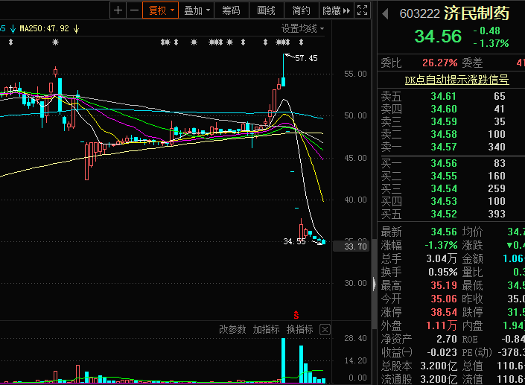Screen dimensions: 525x385
Task: Open the 叠加 dropdown
Action: point(197,10)
